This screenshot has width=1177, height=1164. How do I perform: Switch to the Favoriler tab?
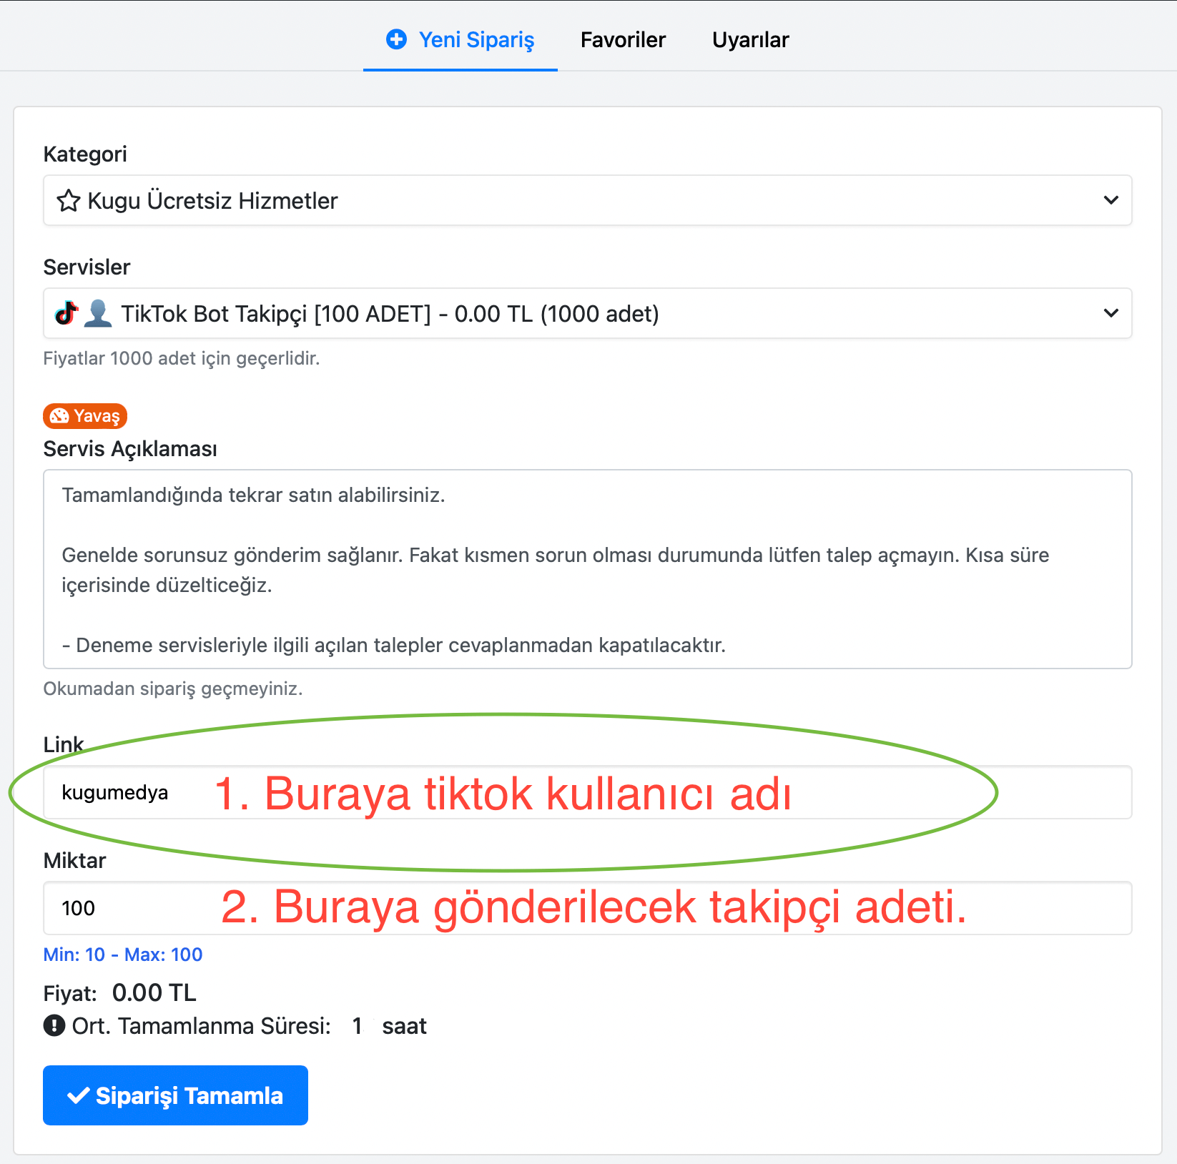pos(623,39)
